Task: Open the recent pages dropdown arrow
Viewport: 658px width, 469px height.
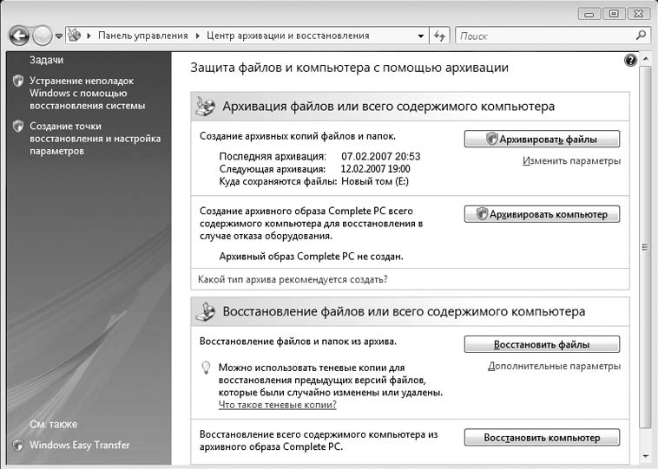Action: click(59, 36)
